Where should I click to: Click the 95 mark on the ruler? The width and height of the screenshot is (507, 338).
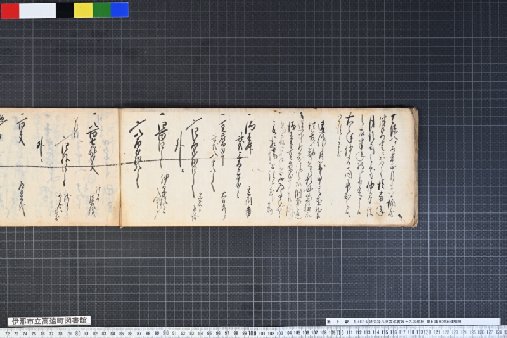210,333
